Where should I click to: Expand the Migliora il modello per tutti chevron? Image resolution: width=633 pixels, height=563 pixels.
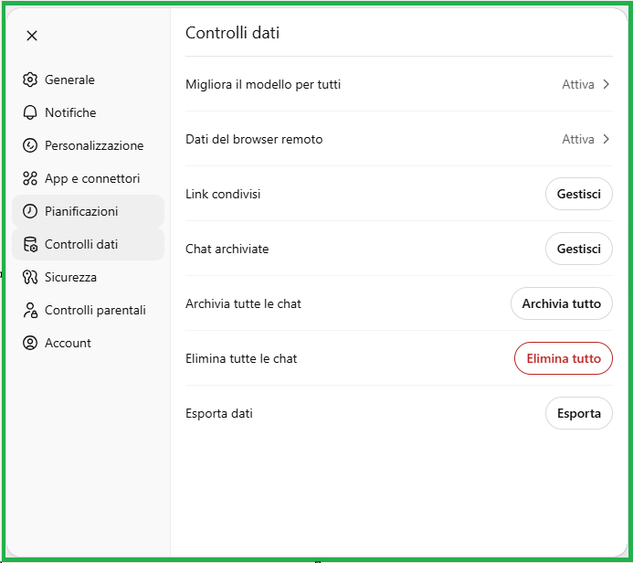tap(606, 84)
